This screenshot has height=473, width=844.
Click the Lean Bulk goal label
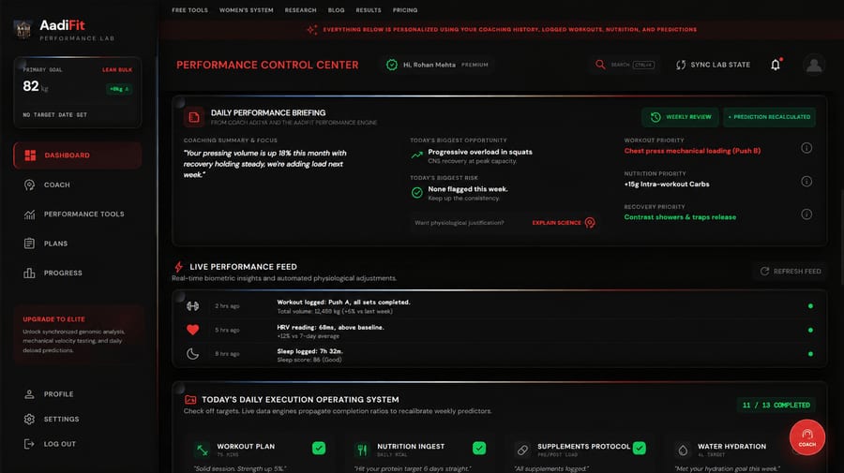point(117,70)
